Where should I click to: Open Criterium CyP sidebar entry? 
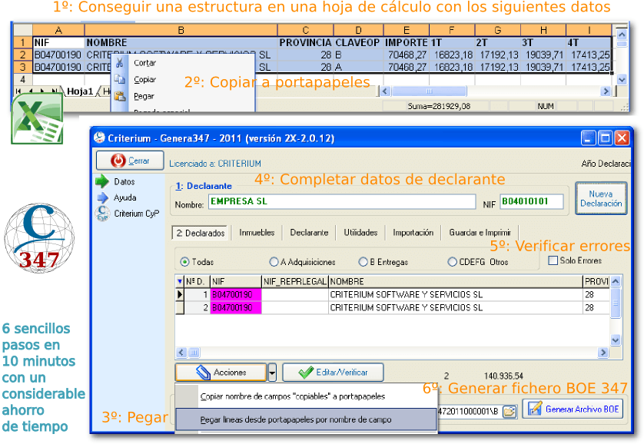(x=136, y=214)
